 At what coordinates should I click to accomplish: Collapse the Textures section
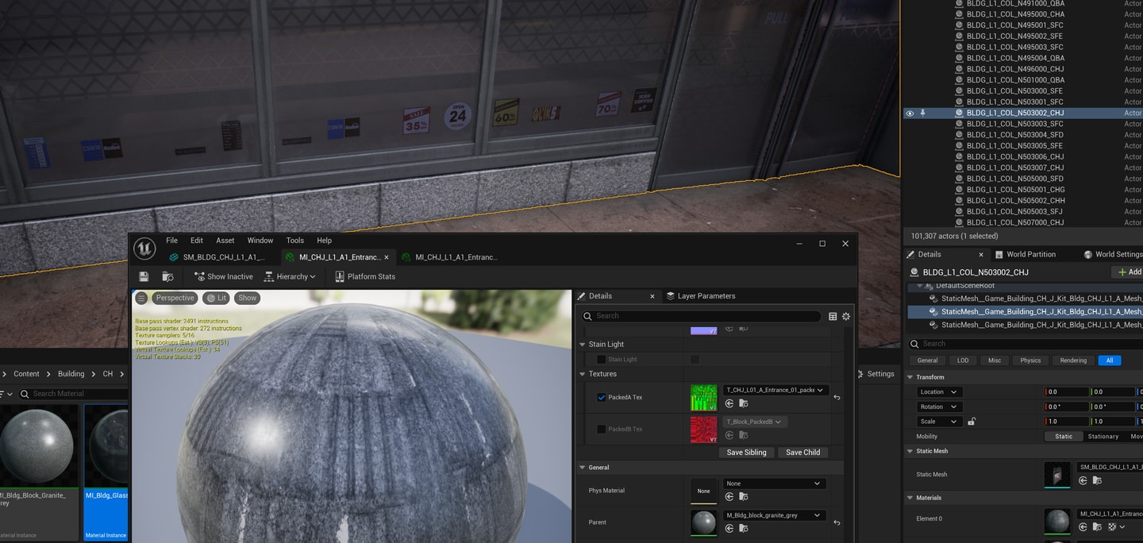pos(583,374)
